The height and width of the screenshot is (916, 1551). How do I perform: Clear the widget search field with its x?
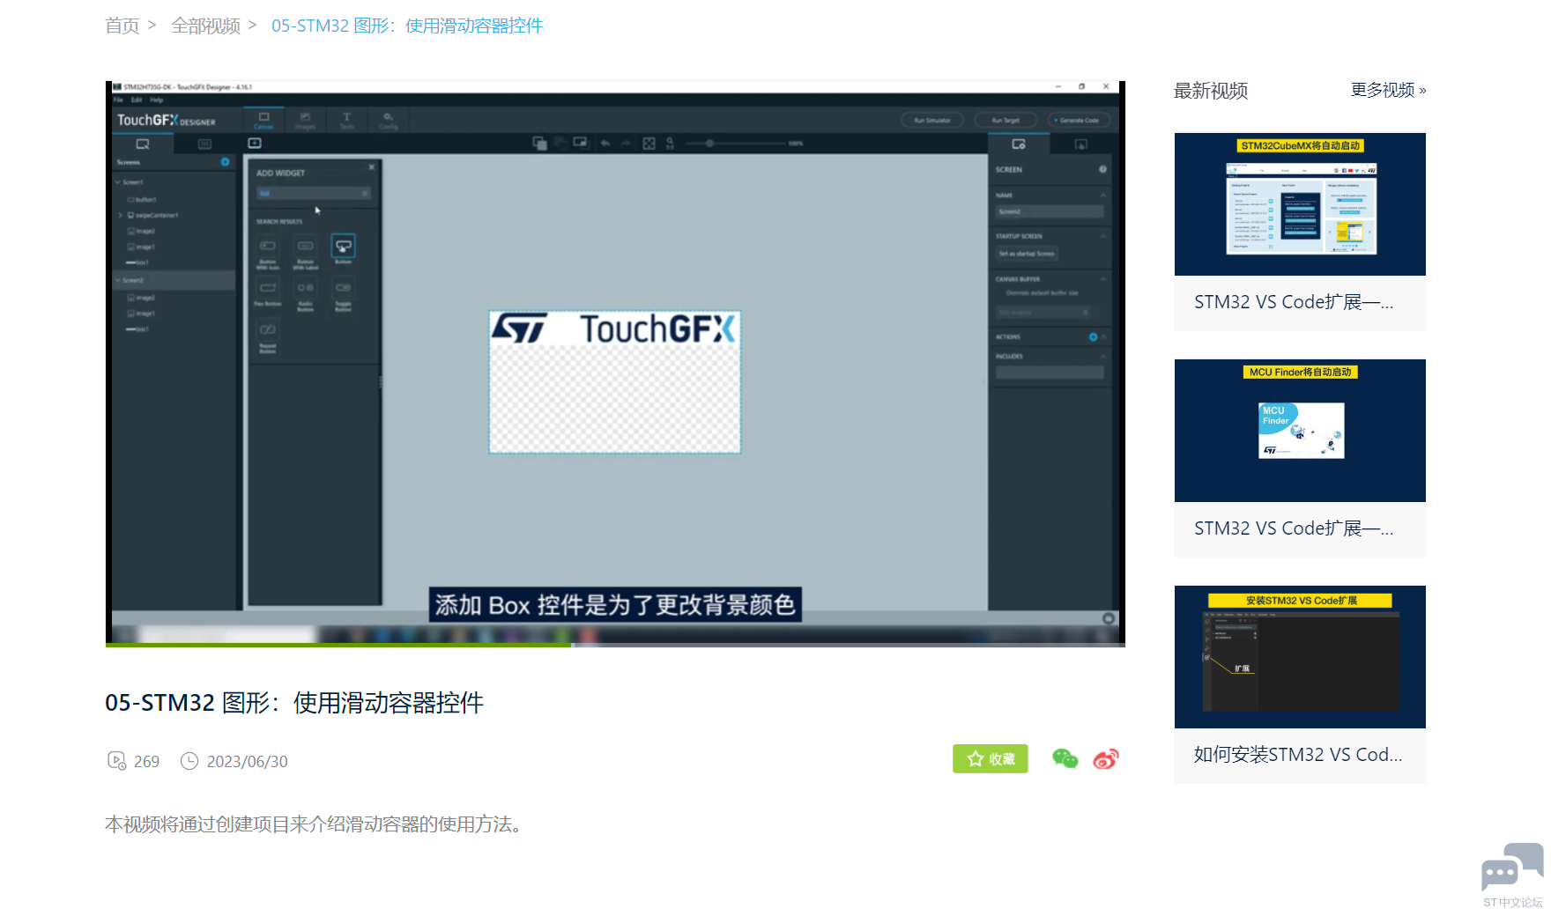click(x=364, y=194)
